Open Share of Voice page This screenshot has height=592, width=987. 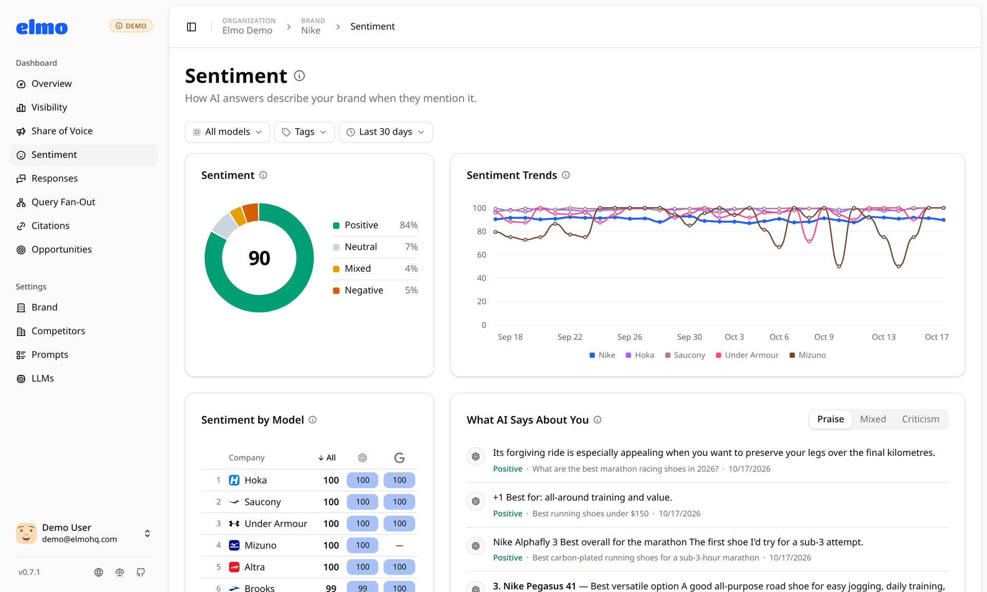pyautogui.click(x=84, y=131)
